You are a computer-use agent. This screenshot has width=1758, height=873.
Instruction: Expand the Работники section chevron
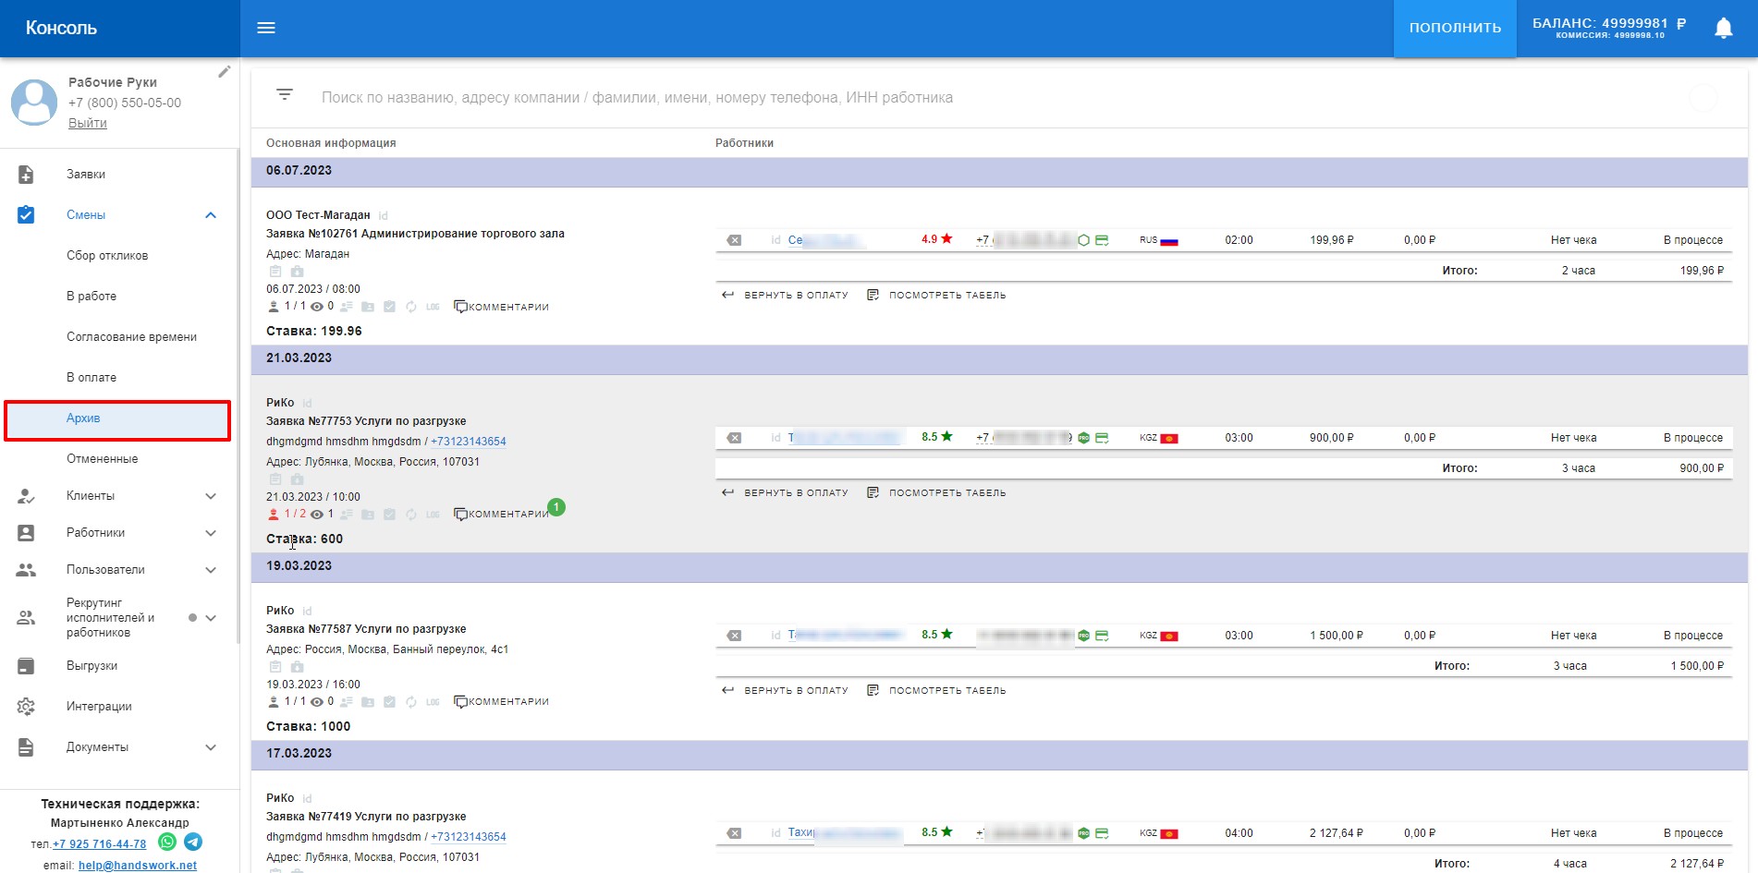211,533
